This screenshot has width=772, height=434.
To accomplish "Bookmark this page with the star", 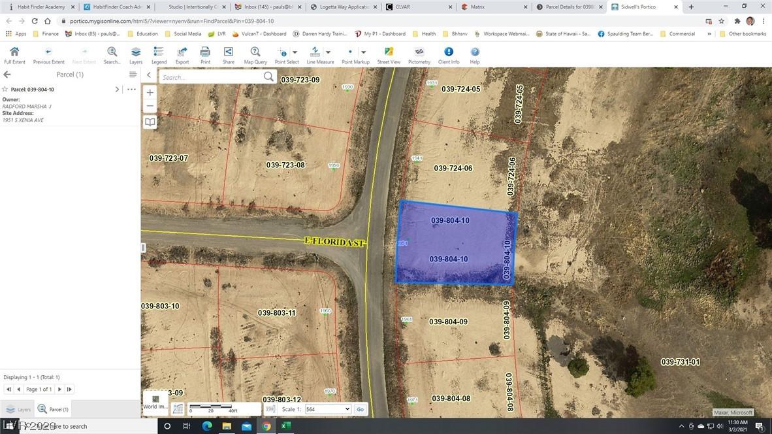I will pos(721,21).
